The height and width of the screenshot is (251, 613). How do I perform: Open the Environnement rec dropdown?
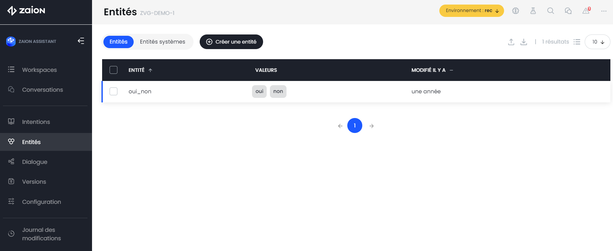(472, 11)
